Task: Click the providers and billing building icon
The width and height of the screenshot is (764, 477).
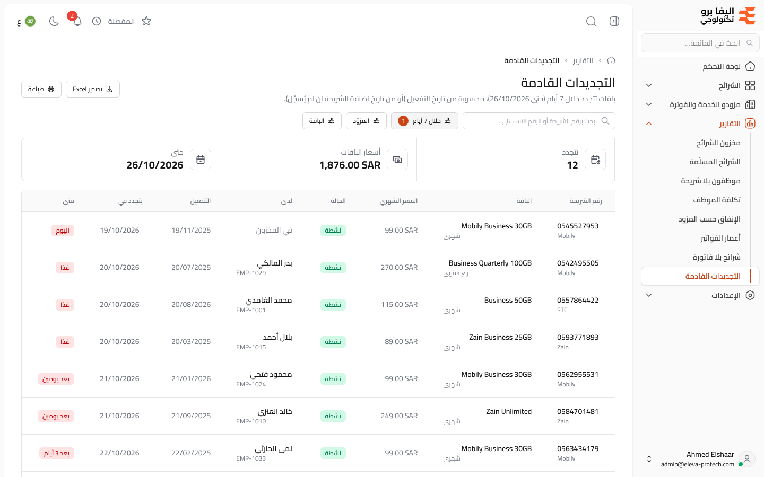Action: [x=750, y=104]
